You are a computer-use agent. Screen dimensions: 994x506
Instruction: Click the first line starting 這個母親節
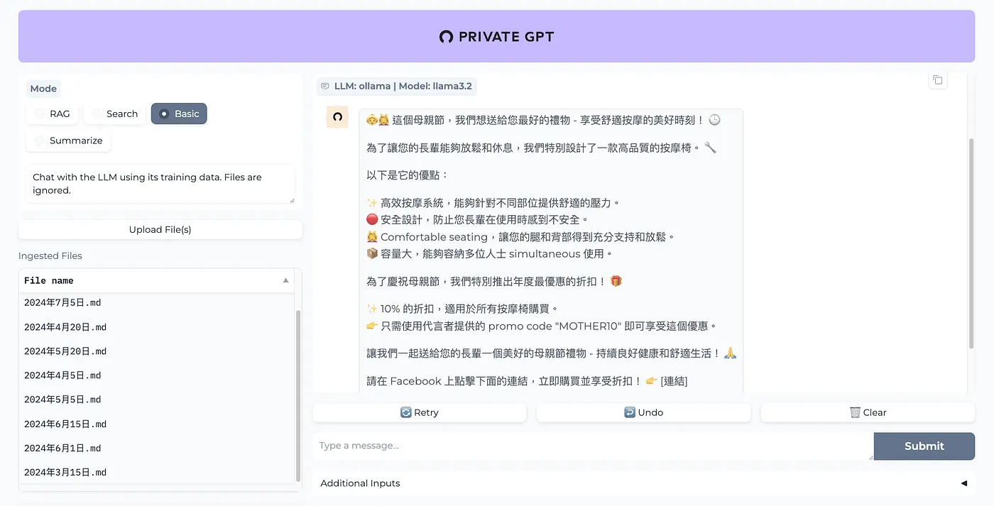pos(543,121)
